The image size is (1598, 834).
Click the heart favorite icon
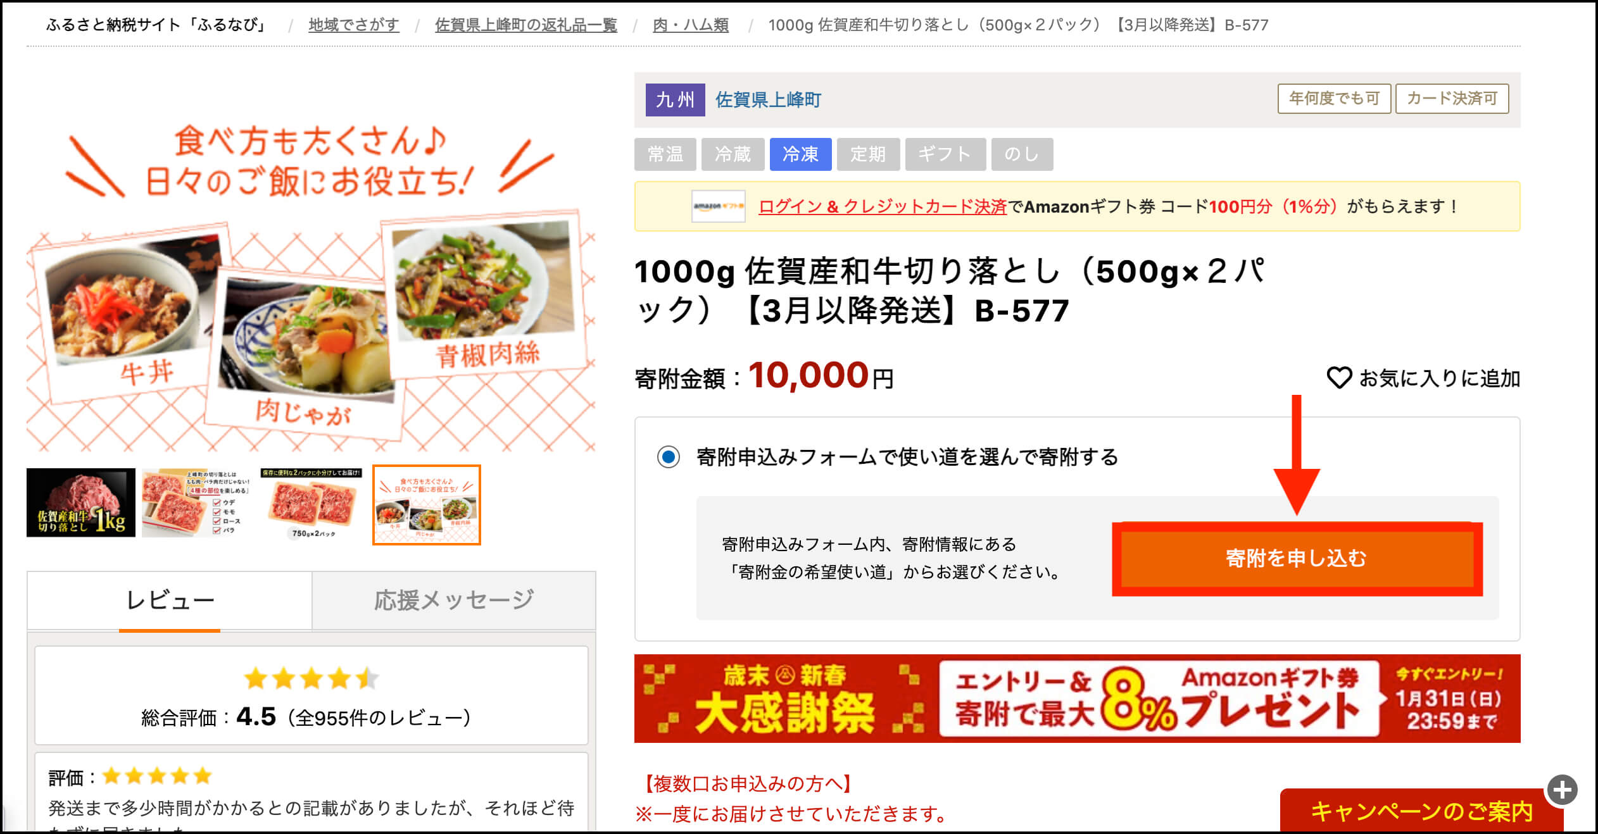tap(1339, 378)
